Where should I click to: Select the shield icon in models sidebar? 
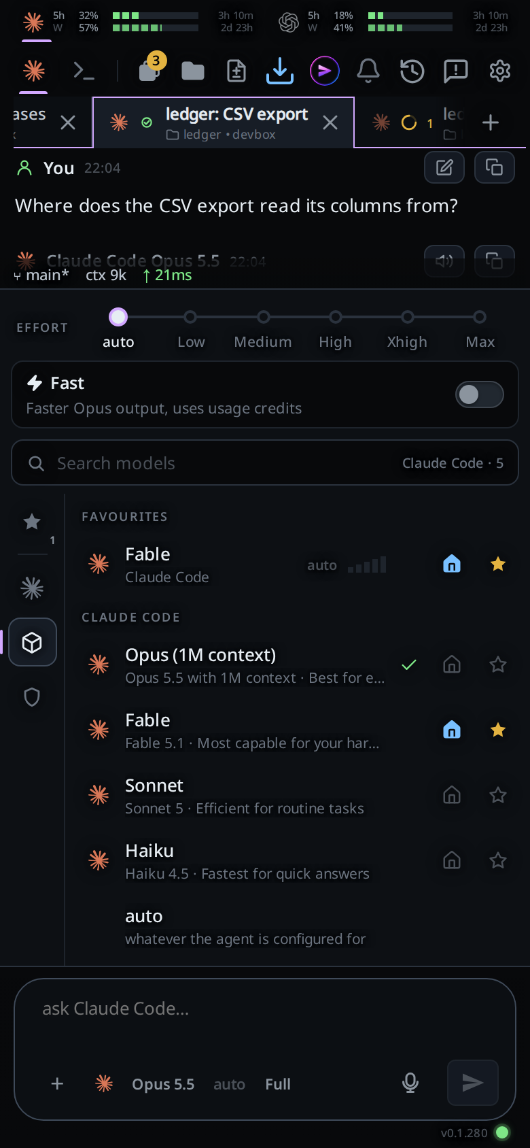32,697
